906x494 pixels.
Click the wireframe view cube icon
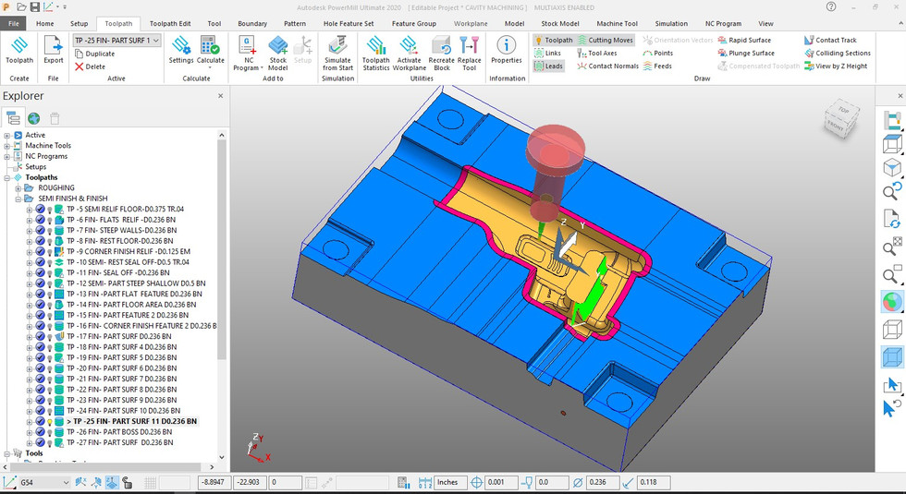(892, 330)
